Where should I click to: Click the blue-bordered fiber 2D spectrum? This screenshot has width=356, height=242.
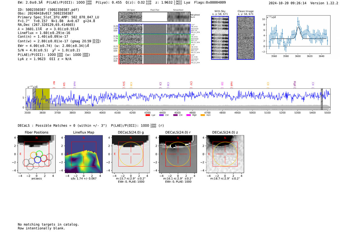(155, 29)
